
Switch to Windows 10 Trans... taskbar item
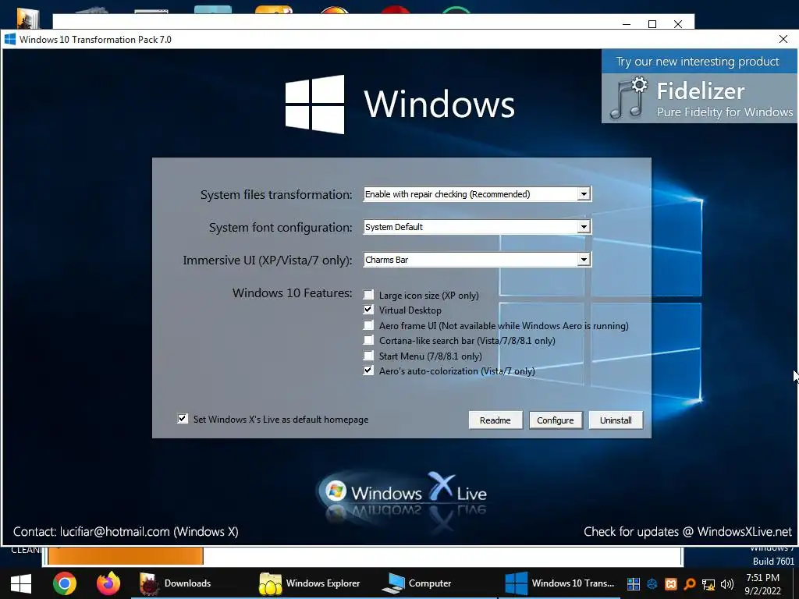pyautogui.click(x=559, y=583)
